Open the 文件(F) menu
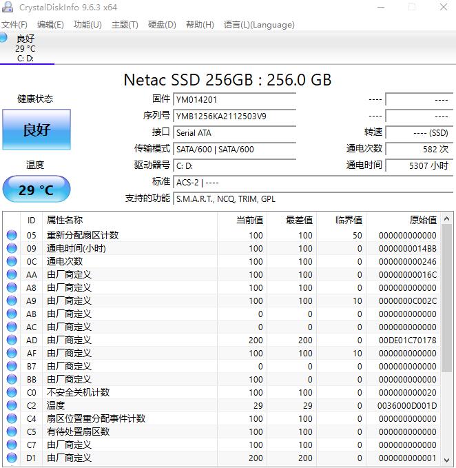Image resolution: width=456 pixels, height=468 pixels. point(14,25)
